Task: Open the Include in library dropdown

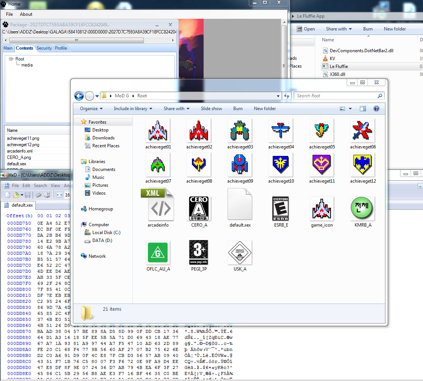Action: (x=133, y=109)
